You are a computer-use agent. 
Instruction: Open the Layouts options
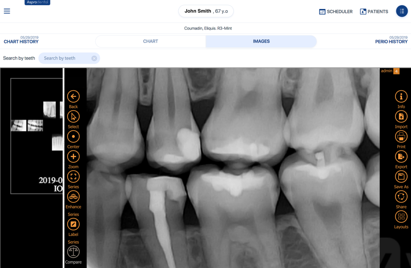click(x=401, y=217)
